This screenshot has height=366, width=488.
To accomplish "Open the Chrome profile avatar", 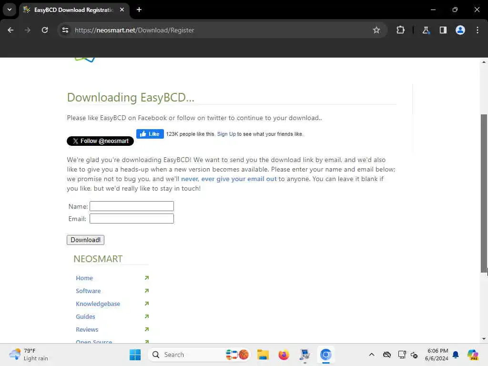I will pos(460,30).
